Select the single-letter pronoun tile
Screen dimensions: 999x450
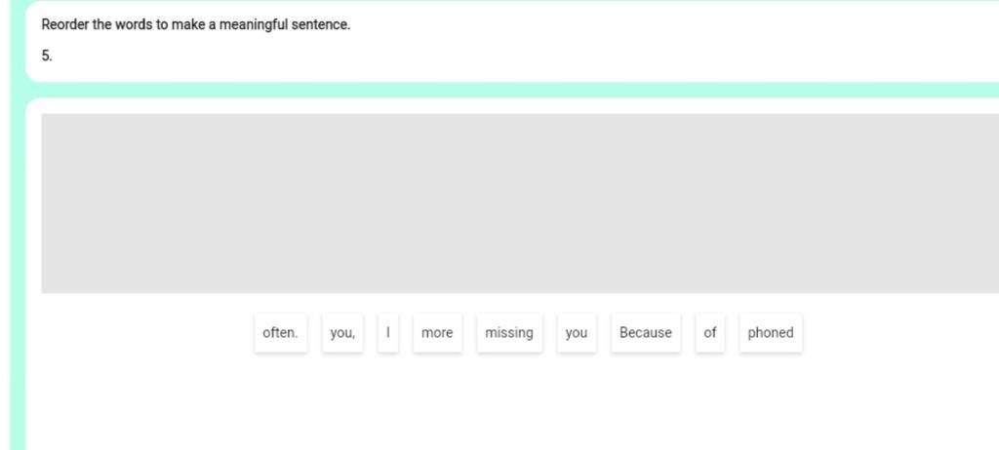tap(388, 333)
